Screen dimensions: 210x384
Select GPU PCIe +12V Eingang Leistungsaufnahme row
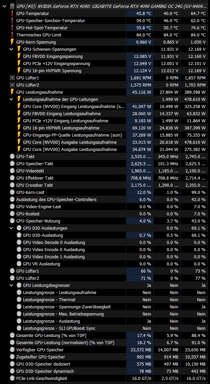[x=66, y=121]
